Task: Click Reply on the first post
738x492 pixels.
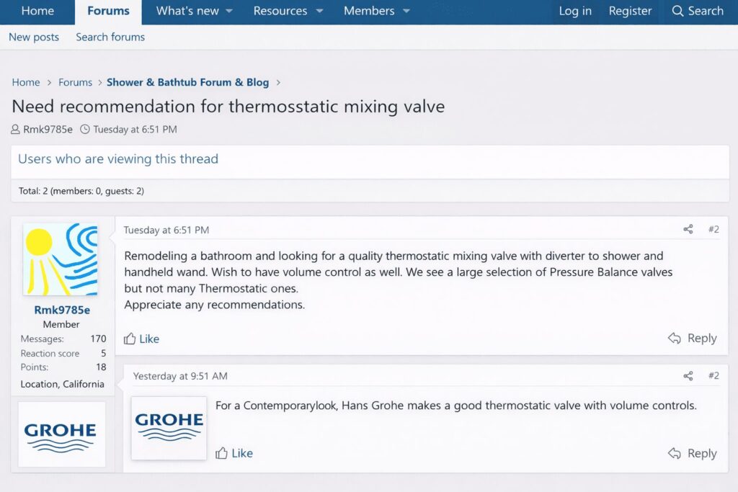Action: coord(692,339)
